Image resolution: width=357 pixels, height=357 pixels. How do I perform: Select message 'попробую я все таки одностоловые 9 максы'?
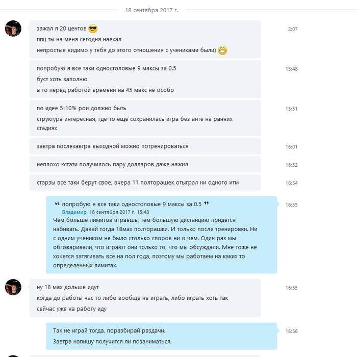pos(106,68)
